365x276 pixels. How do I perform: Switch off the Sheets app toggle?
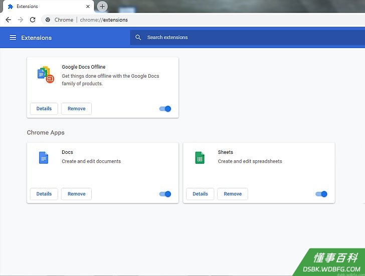pos(321,194)
